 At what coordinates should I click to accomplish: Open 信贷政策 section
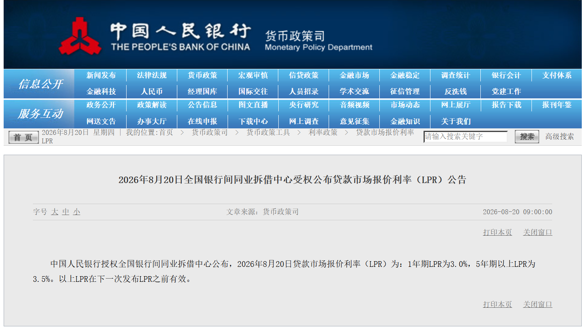coord(304,75)
